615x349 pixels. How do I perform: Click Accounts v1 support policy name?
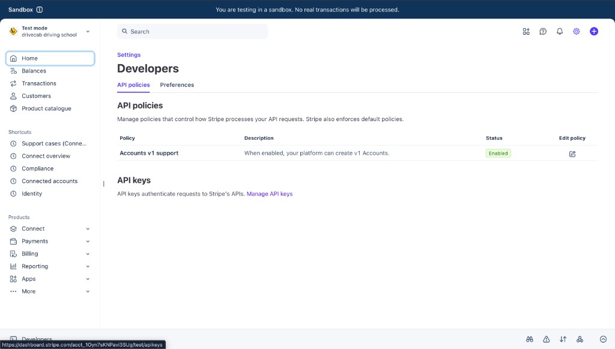click(149, 153)
